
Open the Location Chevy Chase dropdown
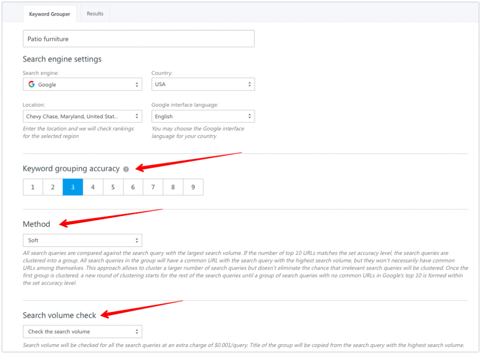(83, 116)
